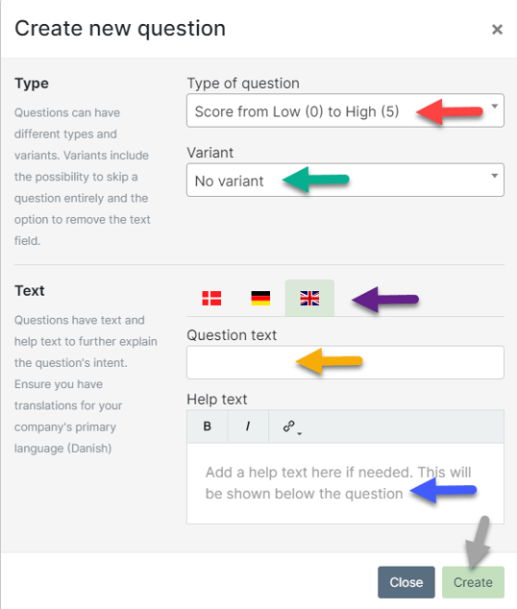Screen dimensions: 517x609
Task: Toggle italic formatting in Help text
Action: (x=248, y=426)
